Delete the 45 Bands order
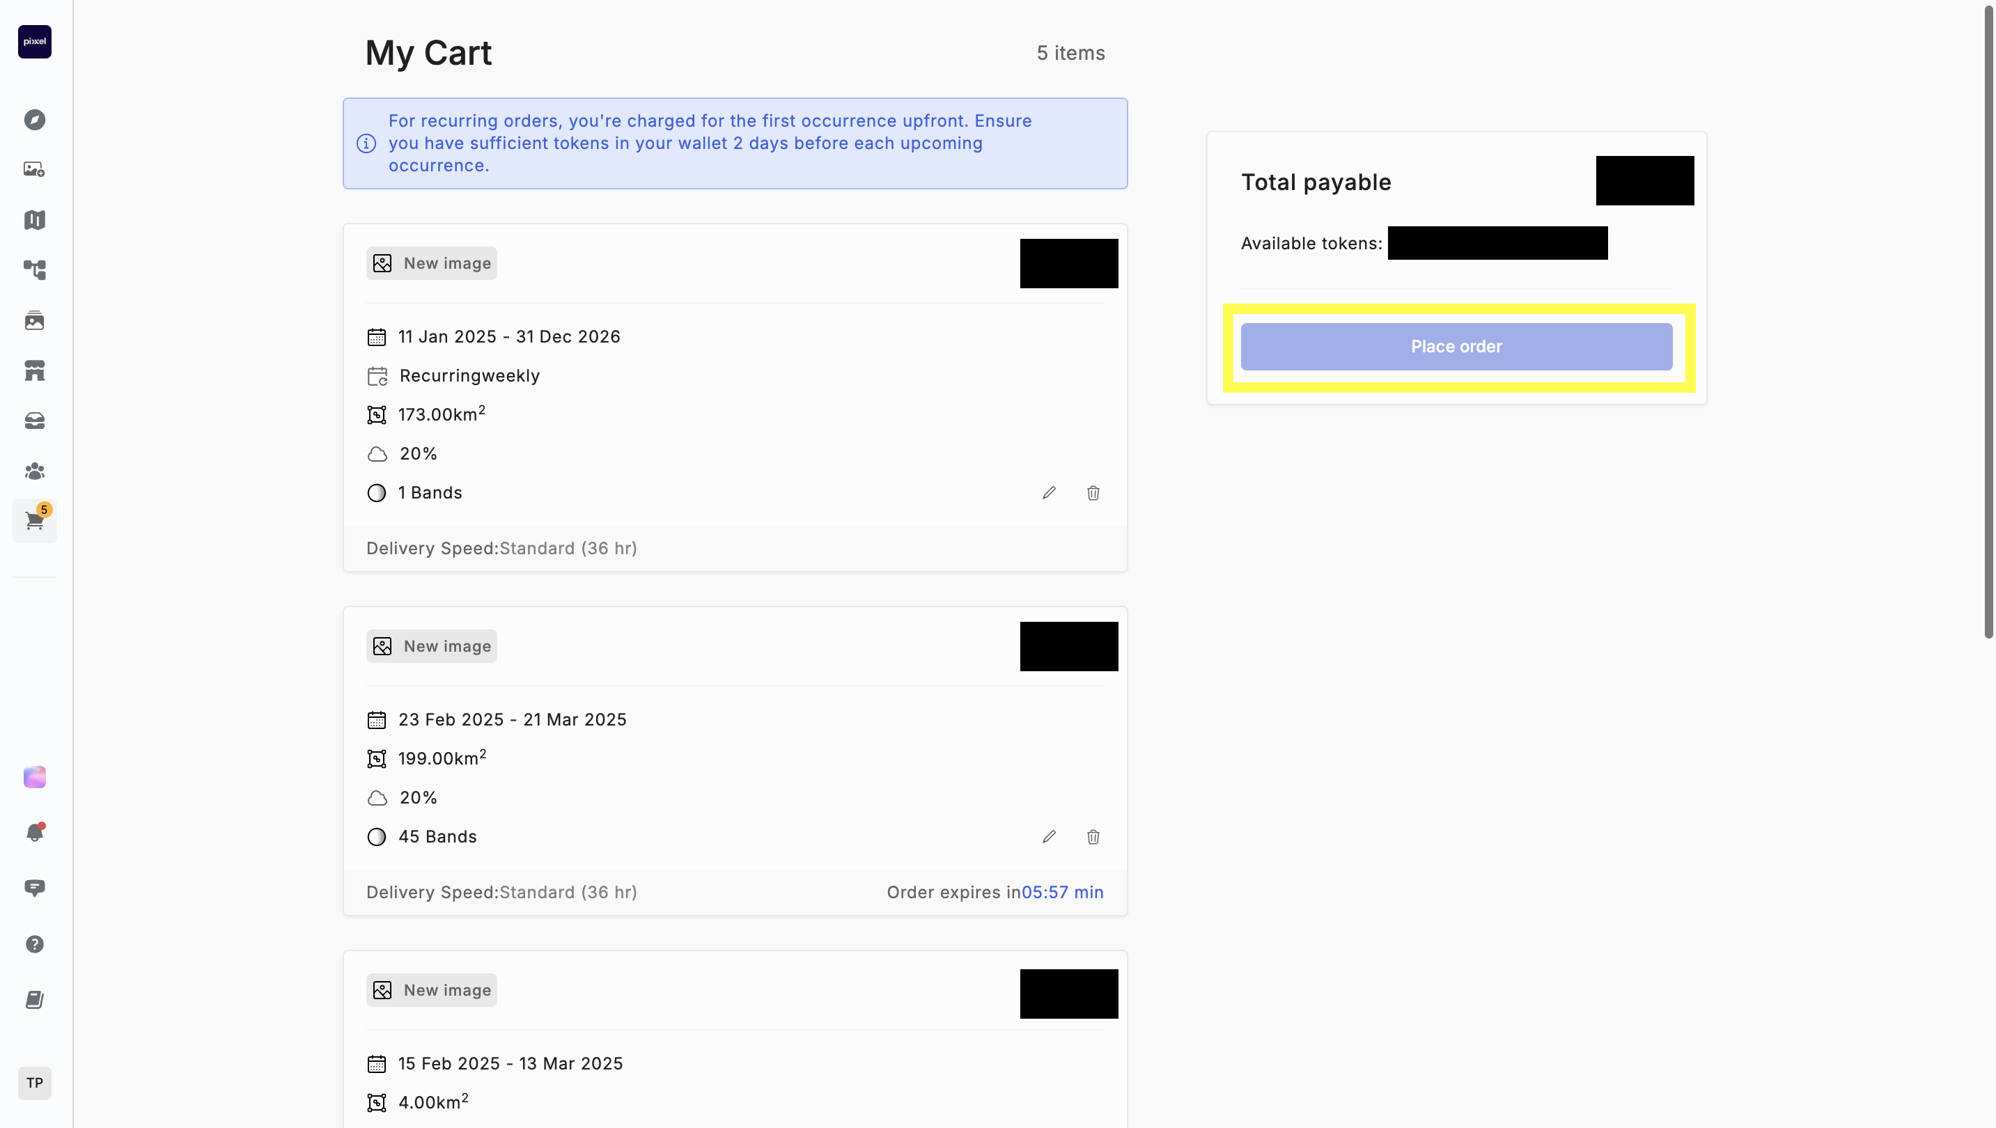Image resolution: width=1996 pixels, height=1128 pixels. click(1093, 837)
